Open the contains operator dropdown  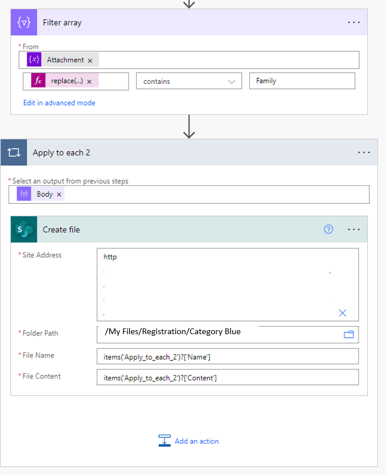[189, 81]
